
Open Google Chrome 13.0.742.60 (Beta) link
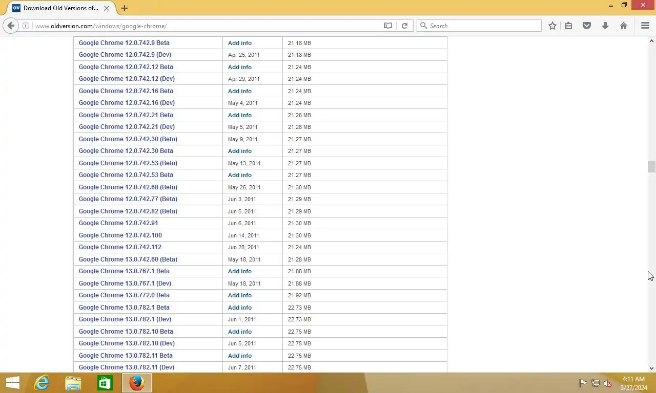128,259
